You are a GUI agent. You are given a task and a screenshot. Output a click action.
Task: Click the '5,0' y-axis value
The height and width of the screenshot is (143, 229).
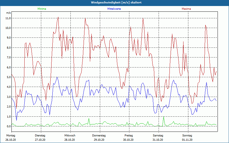9,77
